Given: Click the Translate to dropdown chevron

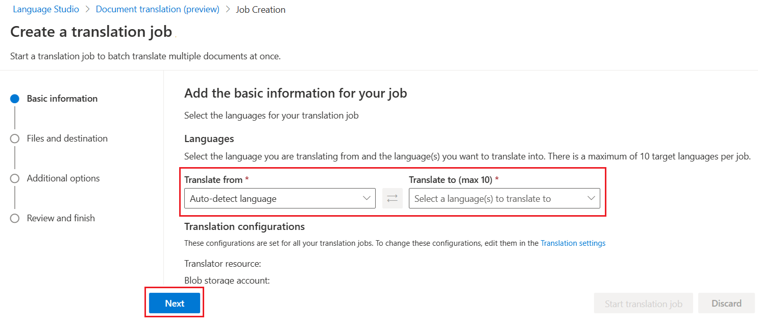Looking at the screenshot, I should point(591,198).
